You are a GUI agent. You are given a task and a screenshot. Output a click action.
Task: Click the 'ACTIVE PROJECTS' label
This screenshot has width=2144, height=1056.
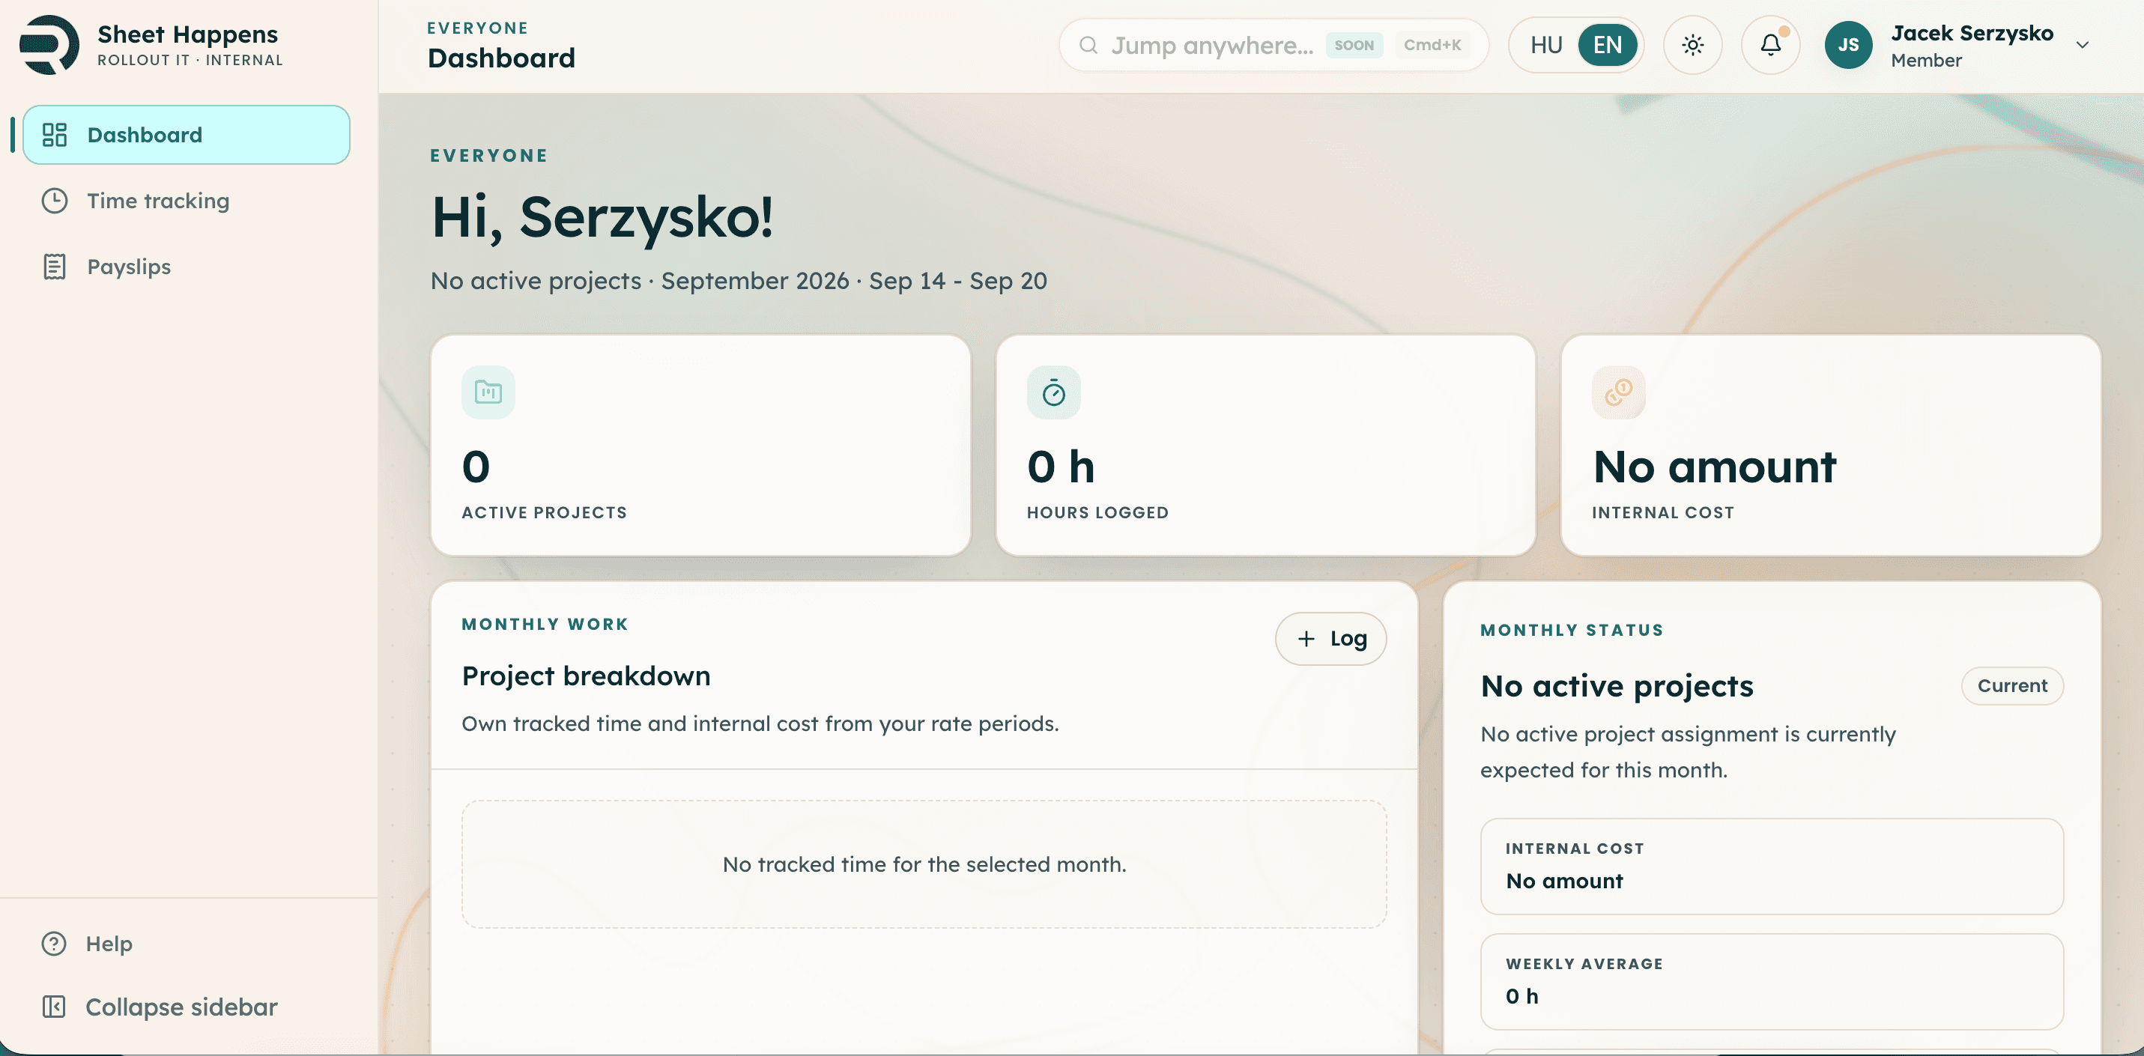(545, 512)
